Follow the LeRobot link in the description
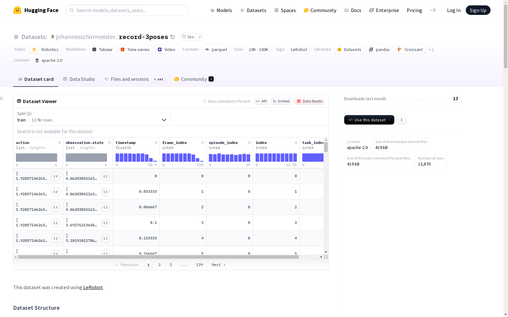508x317 pixels. coord(93,287)
